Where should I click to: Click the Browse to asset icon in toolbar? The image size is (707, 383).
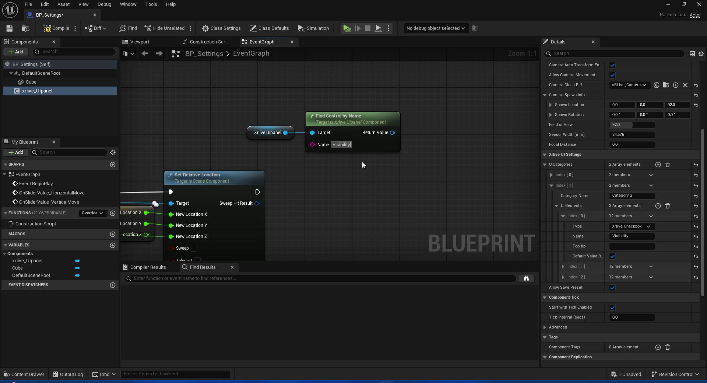pos(25,28)
